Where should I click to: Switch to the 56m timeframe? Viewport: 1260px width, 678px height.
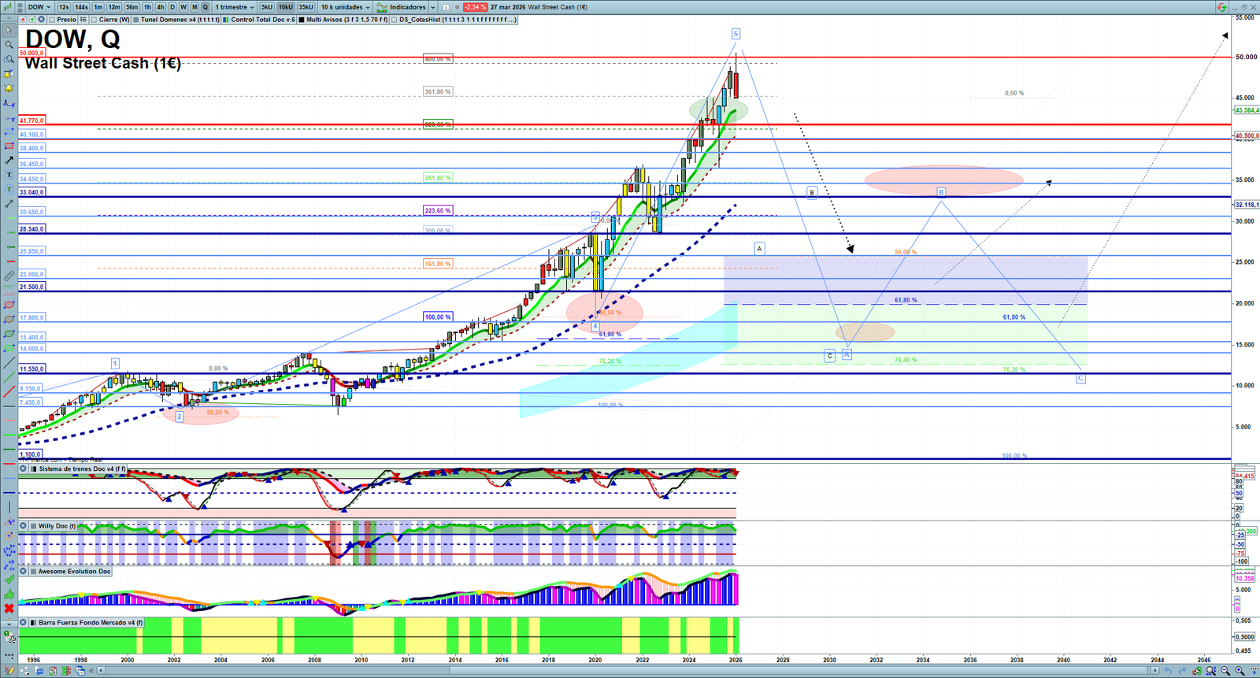pos(132,7)
